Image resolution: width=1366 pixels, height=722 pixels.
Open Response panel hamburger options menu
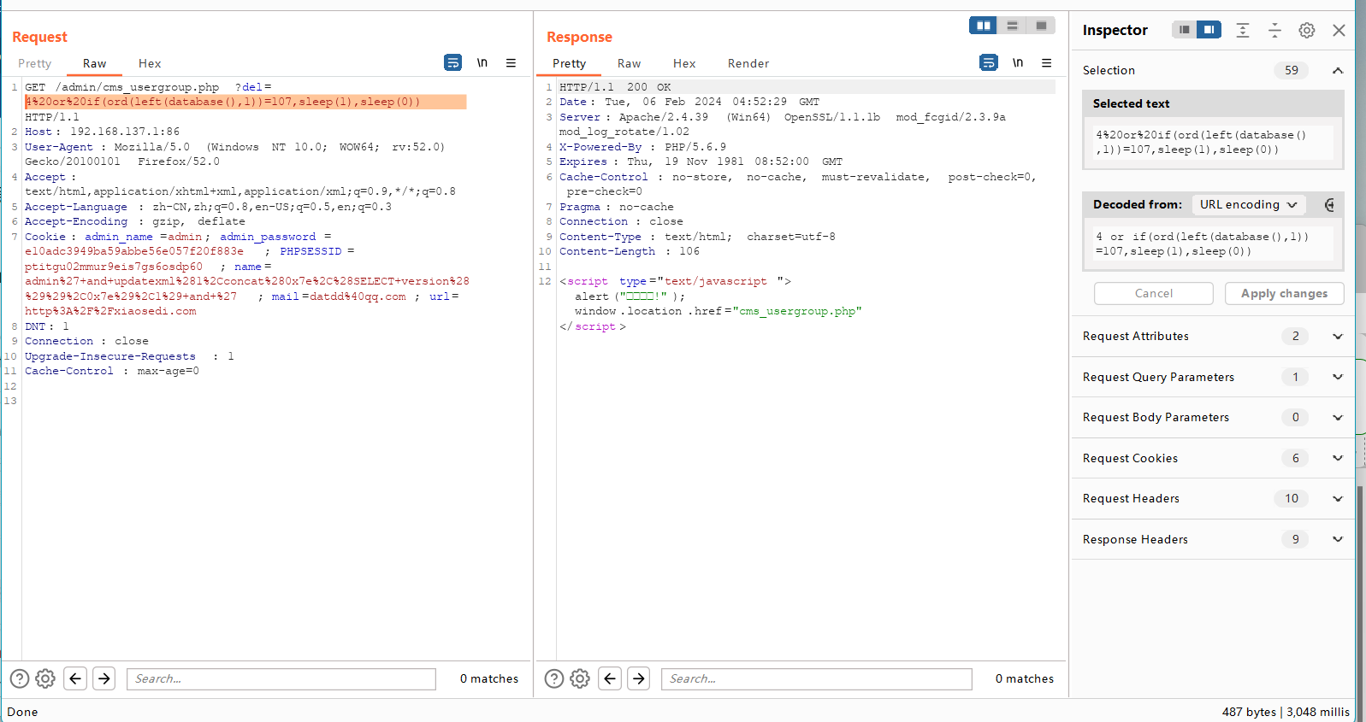pos(1046,62)
